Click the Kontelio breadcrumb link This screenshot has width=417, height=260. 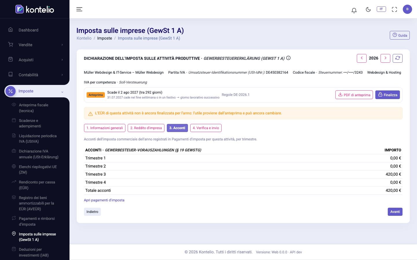[84, 38]
